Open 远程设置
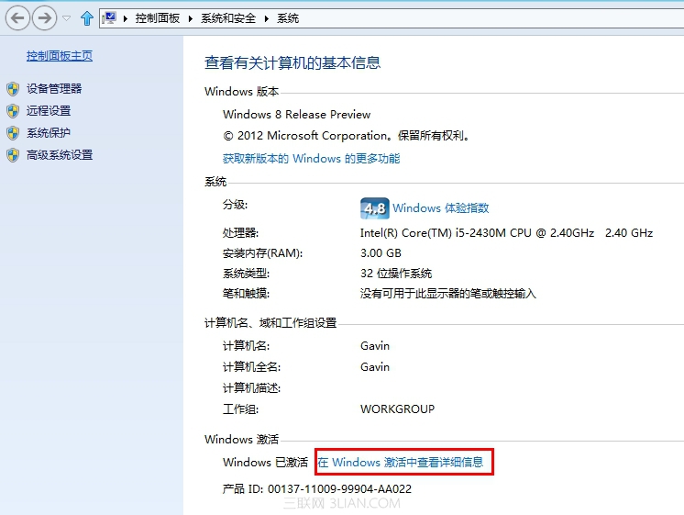 (x=49, y=110)
